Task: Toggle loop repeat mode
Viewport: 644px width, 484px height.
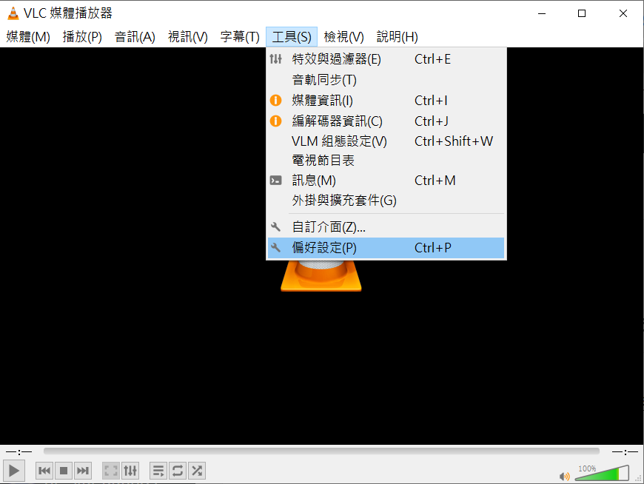Action: tap(178, 471)
